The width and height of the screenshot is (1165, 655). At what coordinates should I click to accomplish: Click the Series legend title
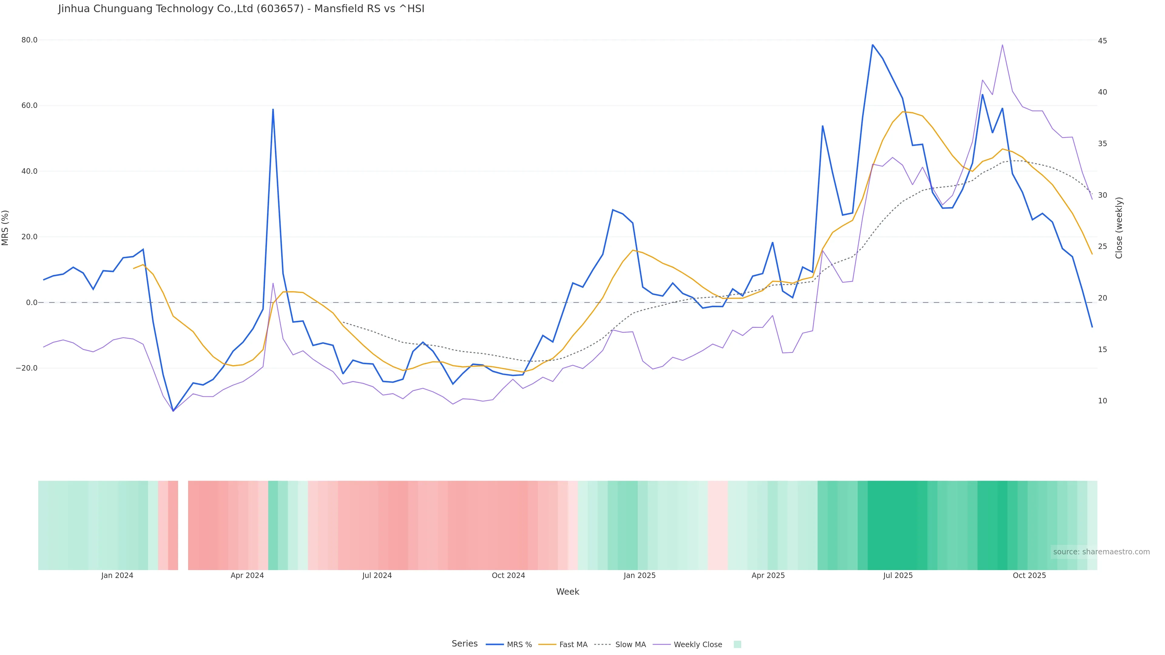point(464,644)
